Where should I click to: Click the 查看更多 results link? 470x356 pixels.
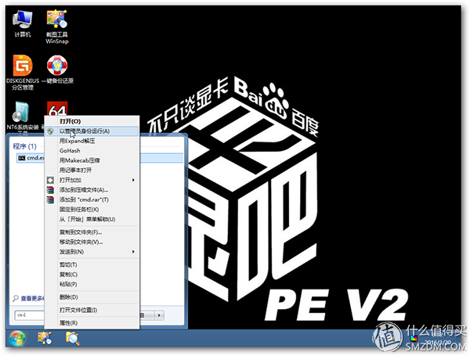tap(32, 299)
